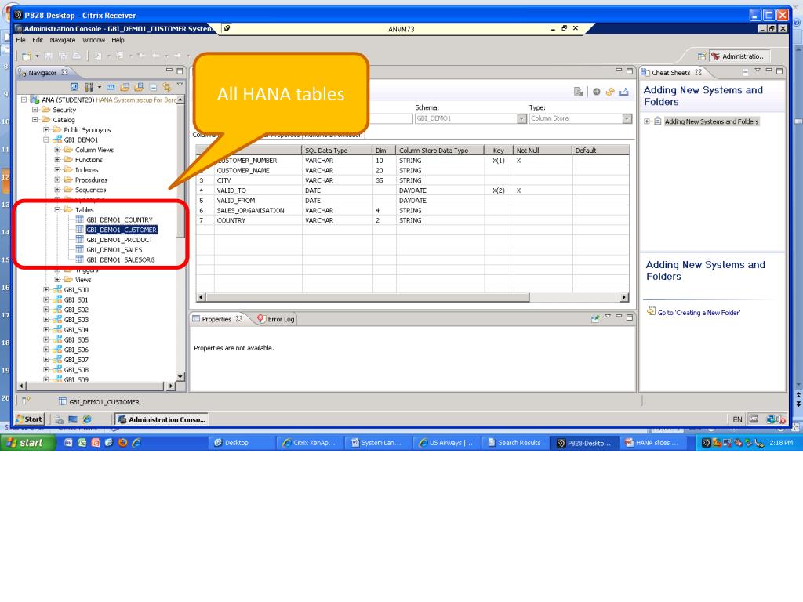Click the blue monitor icon in Navigator toolbar
The image size is (803, 602).
[74, 87]
